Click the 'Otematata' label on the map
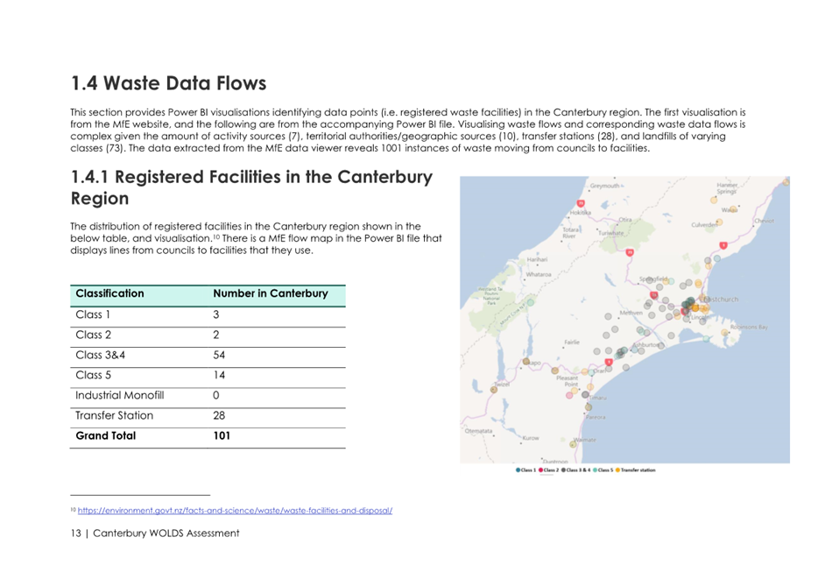 [478, 431]
